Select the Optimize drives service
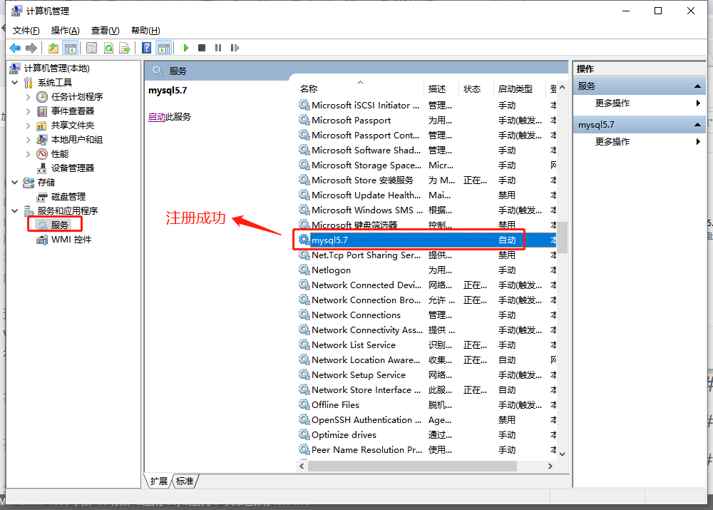 (x=427, y=434)
